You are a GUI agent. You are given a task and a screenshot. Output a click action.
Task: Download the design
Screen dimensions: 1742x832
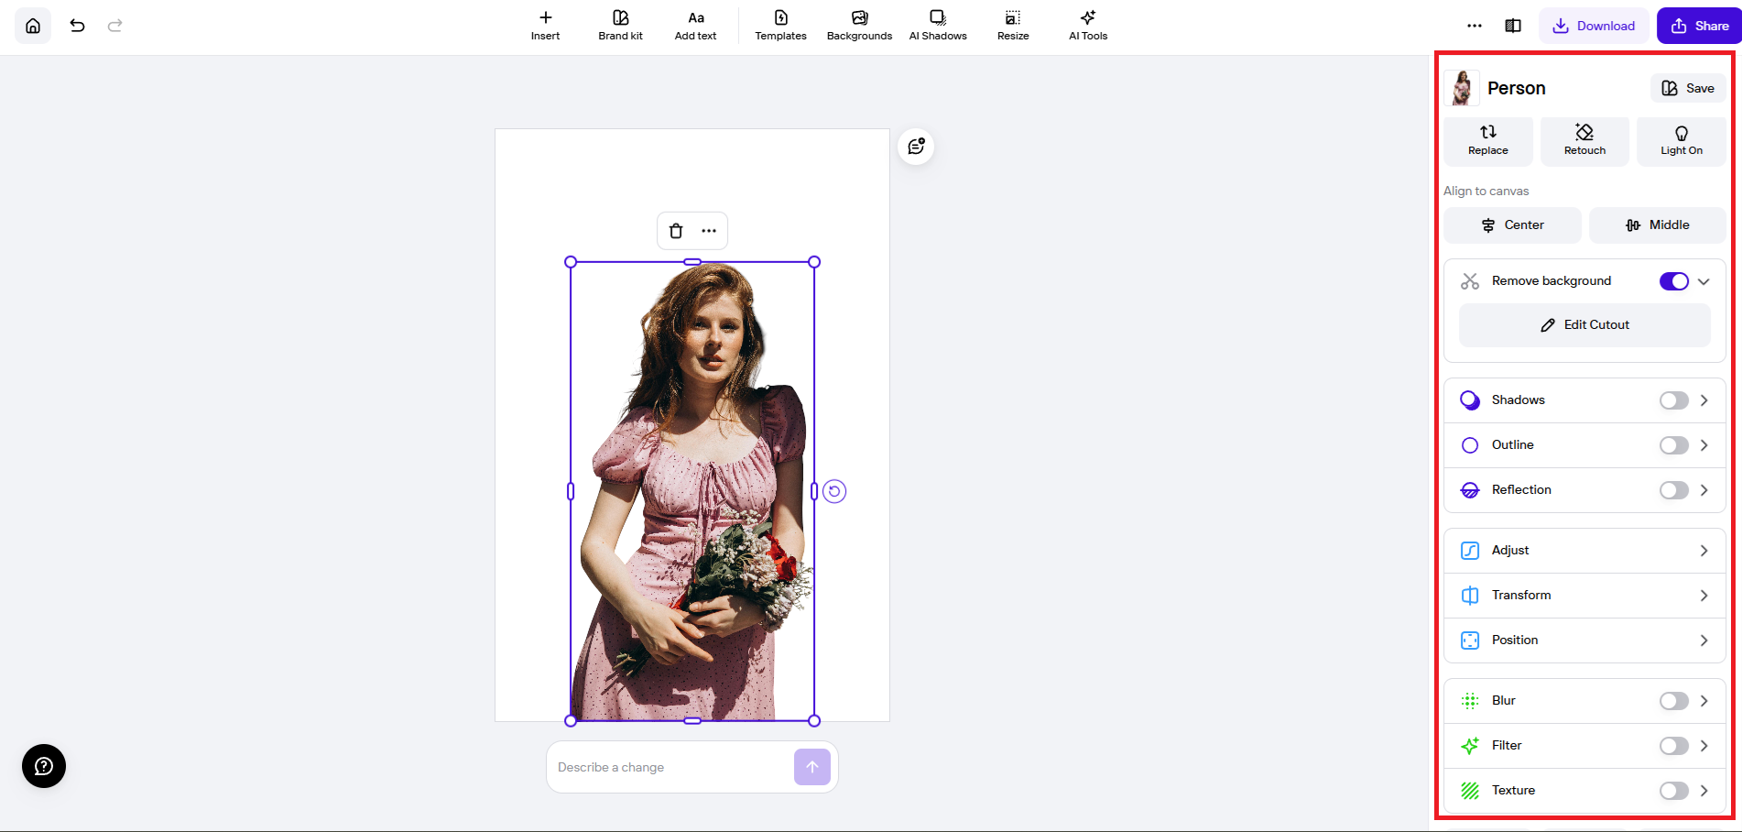1594,26
